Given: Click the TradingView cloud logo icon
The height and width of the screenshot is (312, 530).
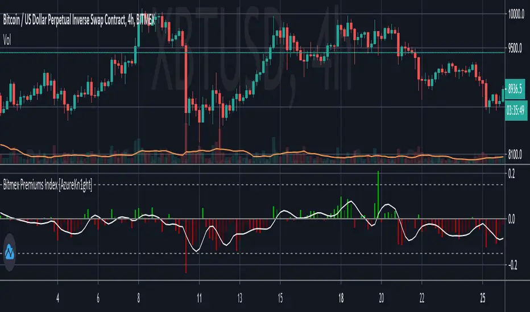Looking at the screenshot, I should pyautogui.click(x=10, y=252).
